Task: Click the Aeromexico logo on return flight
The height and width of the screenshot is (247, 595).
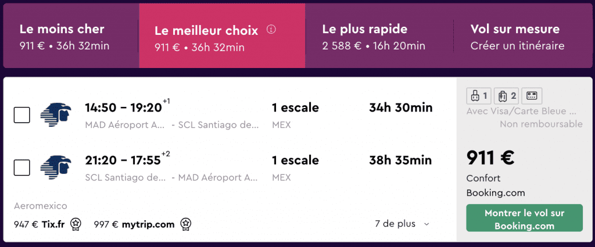Action: tap(56, 167)
